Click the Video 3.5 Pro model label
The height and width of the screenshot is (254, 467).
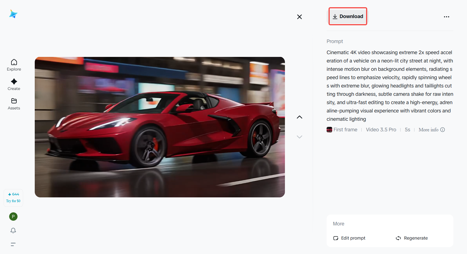[381, 129]
